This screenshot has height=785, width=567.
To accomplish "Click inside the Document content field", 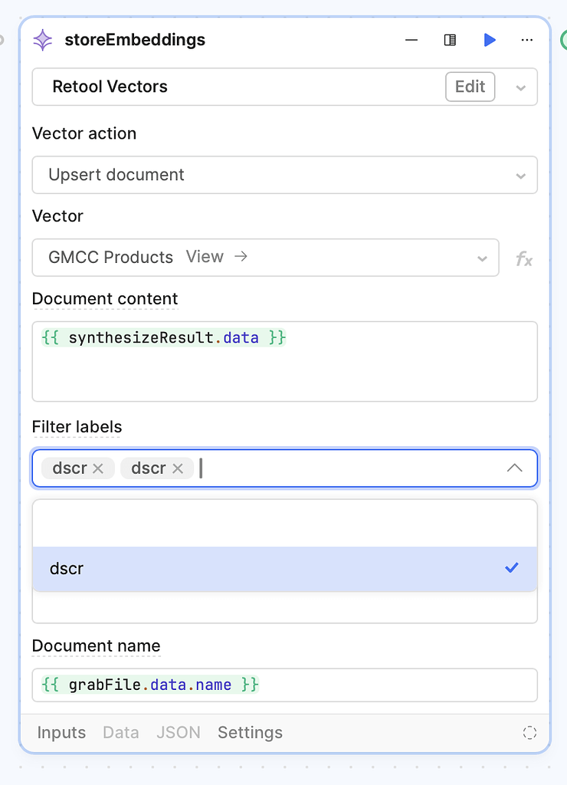I will click(x=284, y=360).
